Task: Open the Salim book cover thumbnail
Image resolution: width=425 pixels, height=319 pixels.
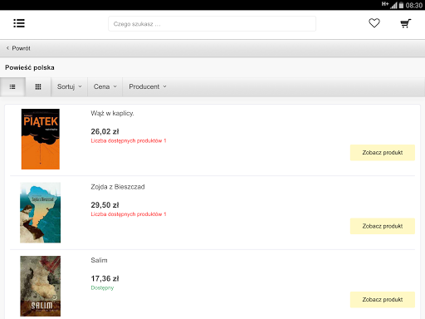Action: [x=41, y=286]
